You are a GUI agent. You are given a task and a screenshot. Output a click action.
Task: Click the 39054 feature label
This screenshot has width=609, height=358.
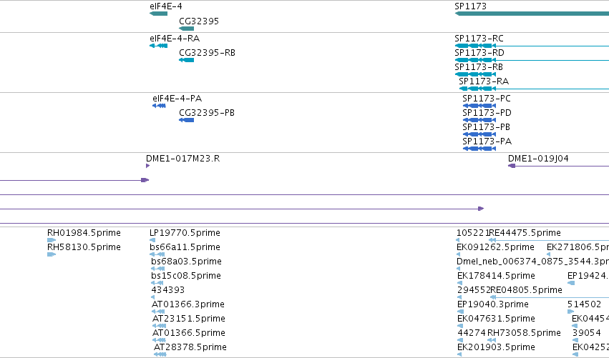click(587, 333)
